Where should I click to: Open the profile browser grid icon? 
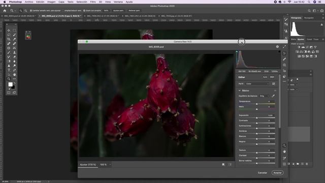click(274, 83)
